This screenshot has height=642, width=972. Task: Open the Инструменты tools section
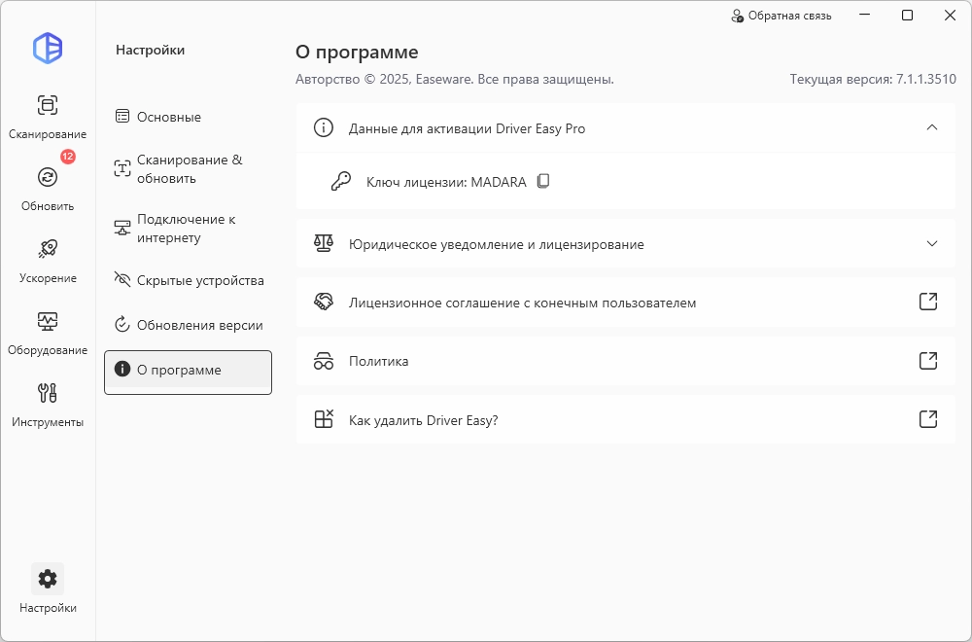click(x=48, y=402)
